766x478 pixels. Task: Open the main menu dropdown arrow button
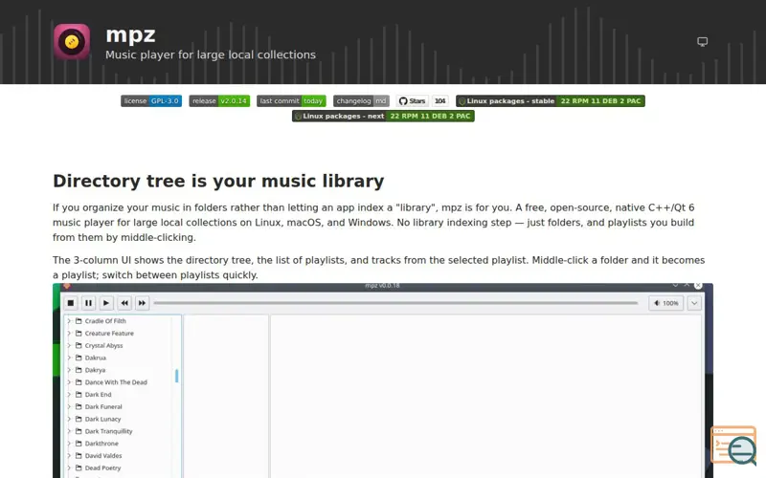tap(694, 303)
